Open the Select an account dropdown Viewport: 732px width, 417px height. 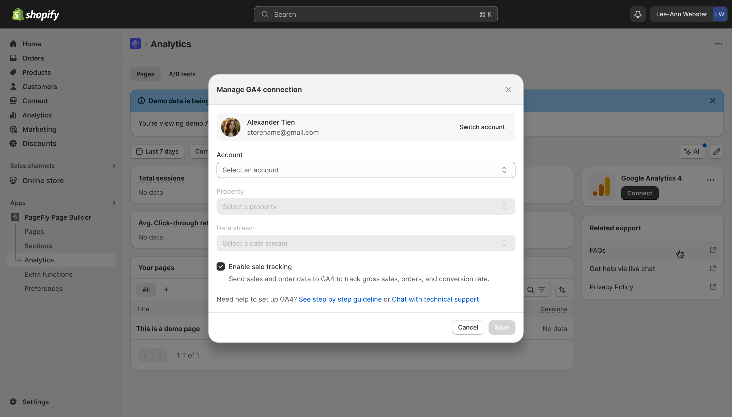(365, 170)
